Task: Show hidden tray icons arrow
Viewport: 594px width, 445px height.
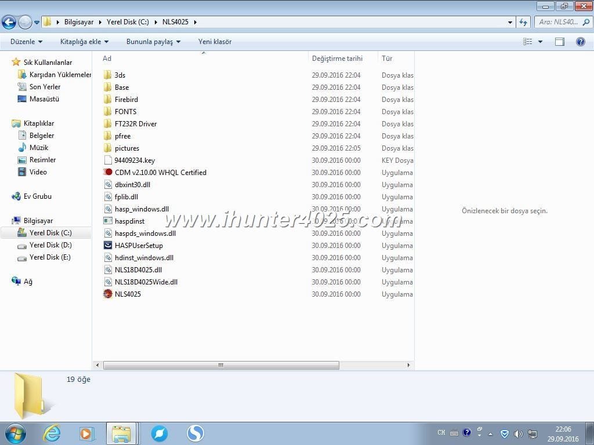Action: tap(491, 434)
